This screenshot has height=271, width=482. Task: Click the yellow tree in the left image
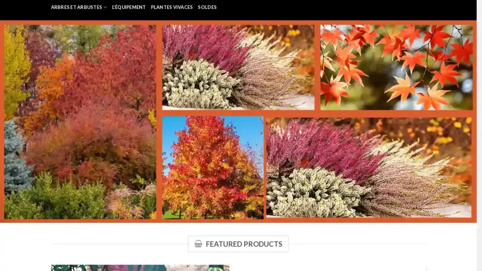15,69
